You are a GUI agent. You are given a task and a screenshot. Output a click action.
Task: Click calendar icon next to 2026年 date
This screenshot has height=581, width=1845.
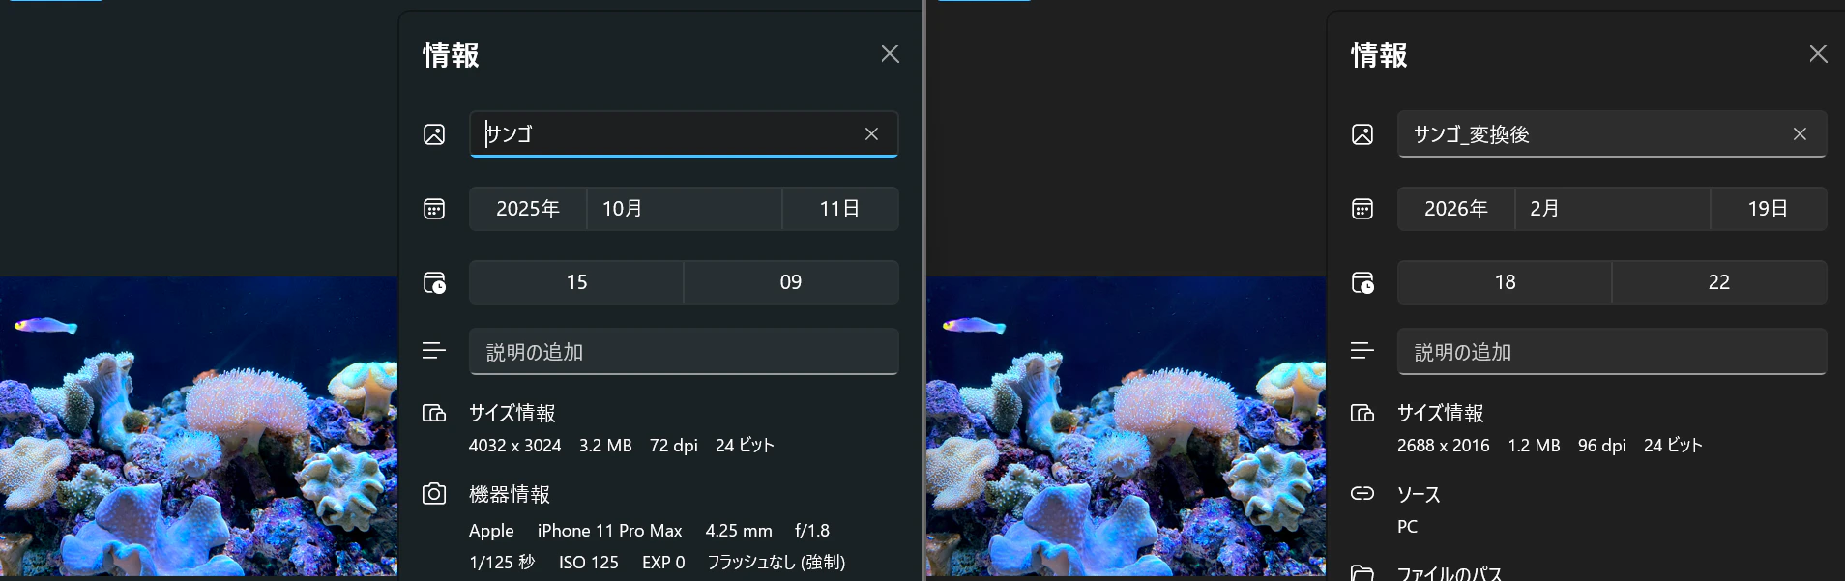click(x=1362, y=209)
